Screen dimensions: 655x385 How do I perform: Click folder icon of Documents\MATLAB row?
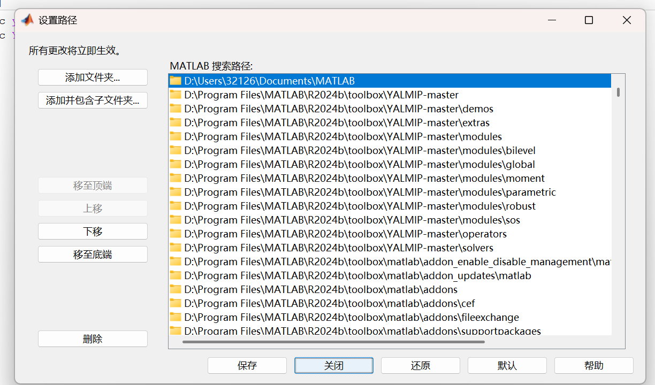click(x=176, y=81)
